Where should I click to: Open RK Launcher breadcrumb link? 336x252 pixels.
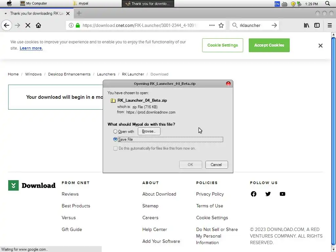pos(133,74)
